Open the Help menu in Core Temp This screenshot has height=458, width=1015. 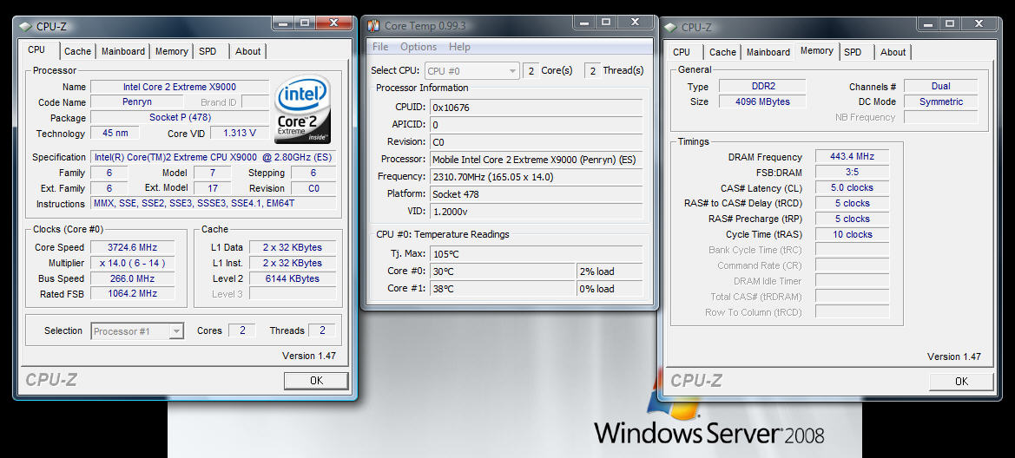[x=459, y=47]
